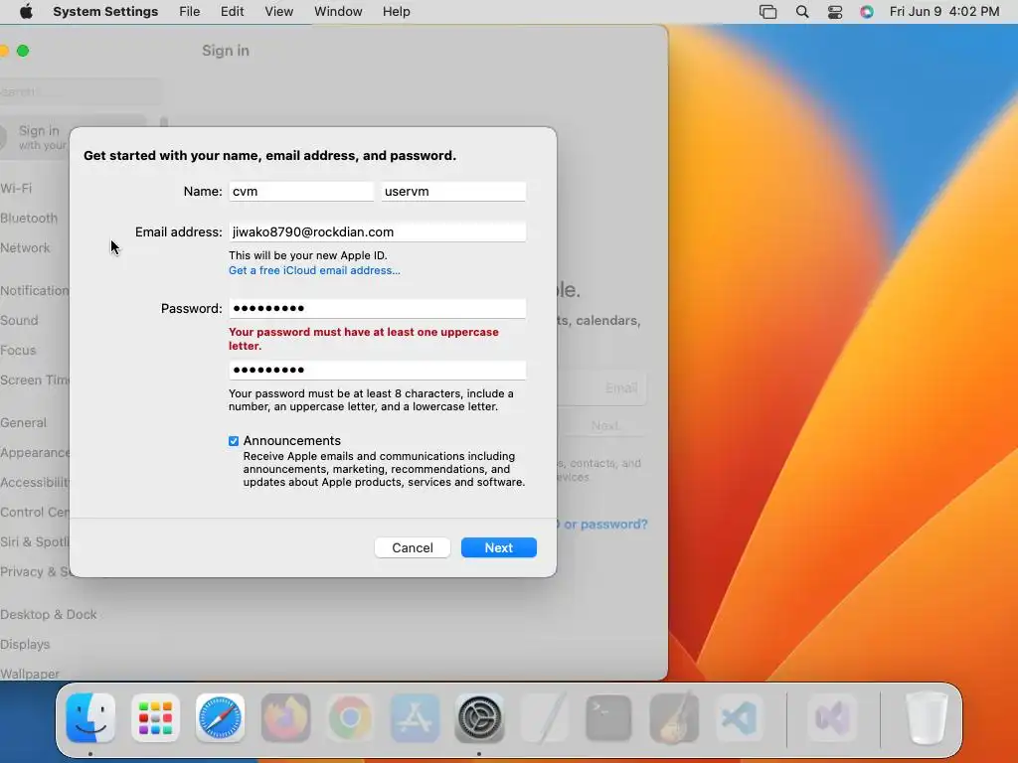Open Script Editor pen icon in Dock
Viewport: 1018px width, 763px height.
click(x=545, y=718)
